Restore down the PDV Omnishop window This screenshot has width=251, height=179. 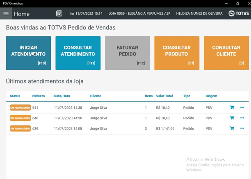(238, 4)
